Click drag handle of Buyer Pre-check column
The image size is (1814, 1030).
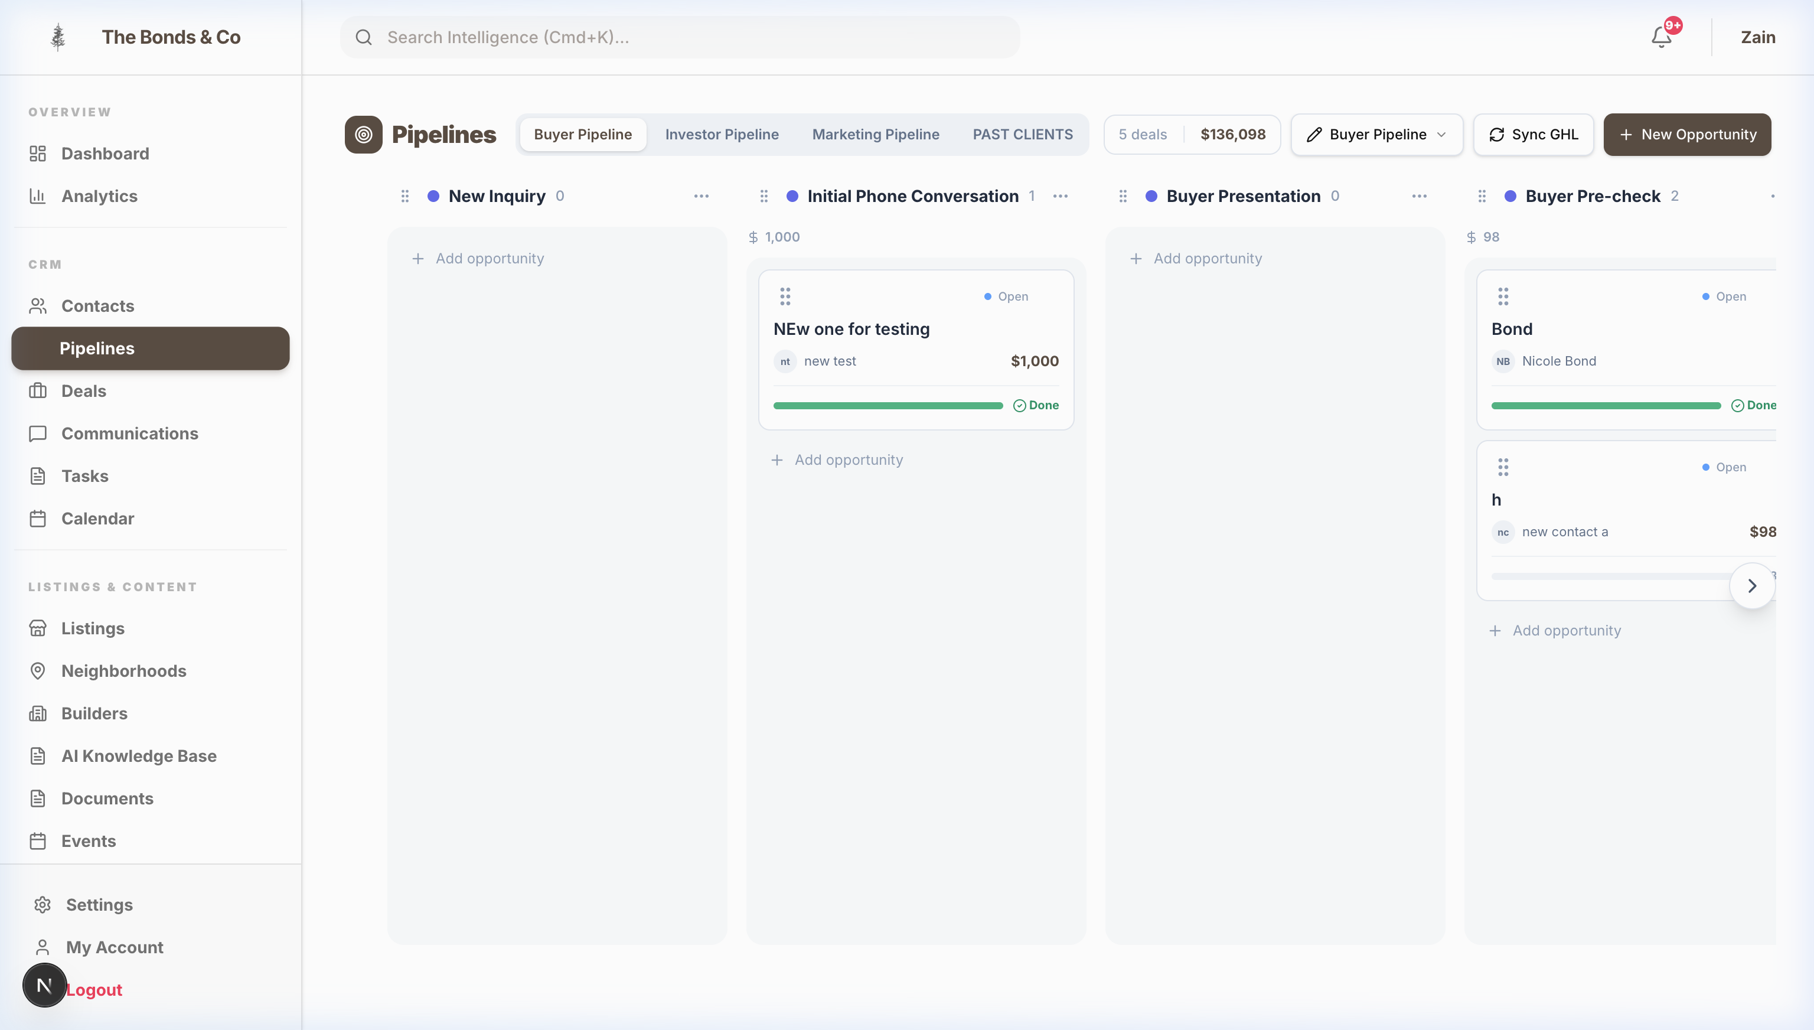(x=1482, y=196)
